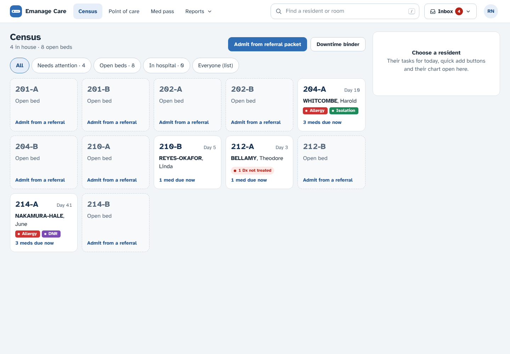Admit from a referral into bed 202-B
Viewport: 510px width, 354px height.
point(256,122)
